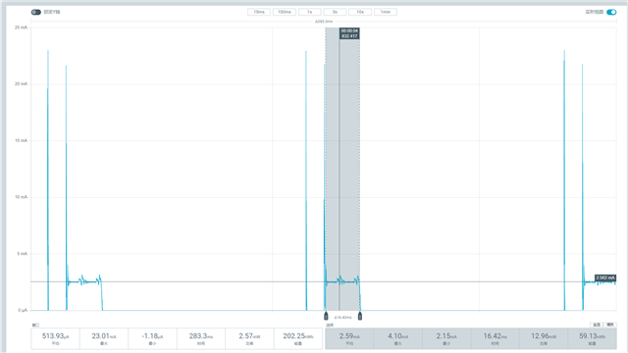Disable the live view switch
Viewport: 628px width, 353px height.
(x=611, y=12)
